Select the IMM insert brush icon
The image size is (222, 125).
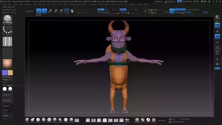[x=77, y=120]
